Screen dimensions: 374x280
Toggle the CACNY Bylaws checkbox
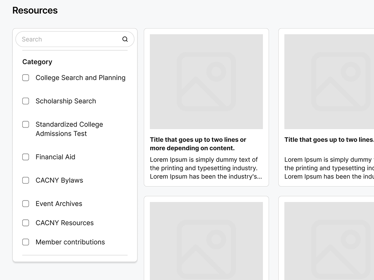(x=26, y=180)
